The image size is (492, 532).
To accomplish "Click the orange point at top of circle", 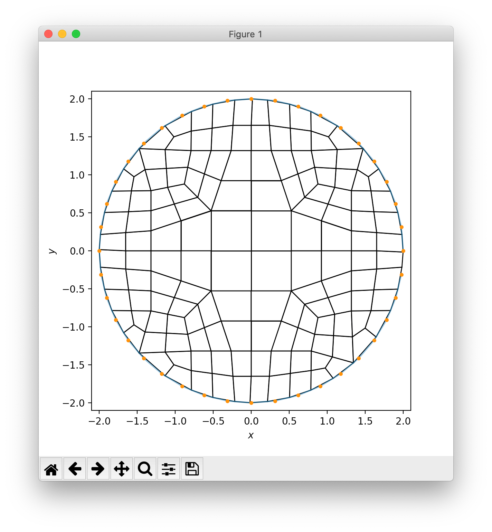I will click(x=251, y=99).
